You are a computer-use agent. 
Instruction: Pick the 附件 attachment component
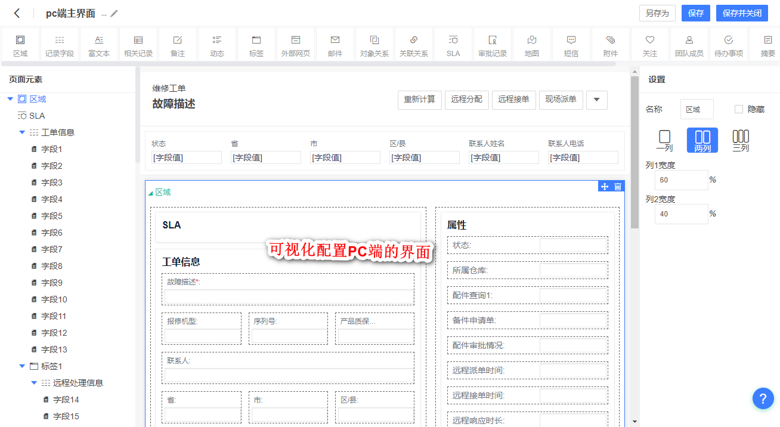tap(610, 45)
